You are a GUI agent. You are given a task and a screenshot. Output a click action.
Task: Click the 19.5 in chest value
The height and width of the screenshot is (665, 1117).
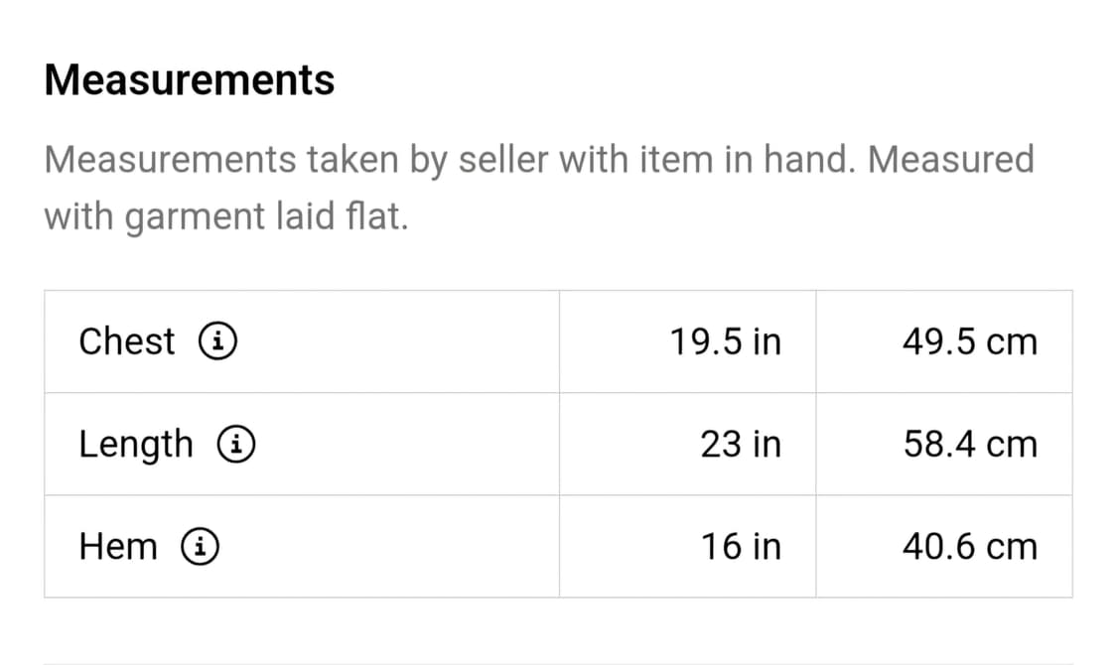(x=725, y=342)
